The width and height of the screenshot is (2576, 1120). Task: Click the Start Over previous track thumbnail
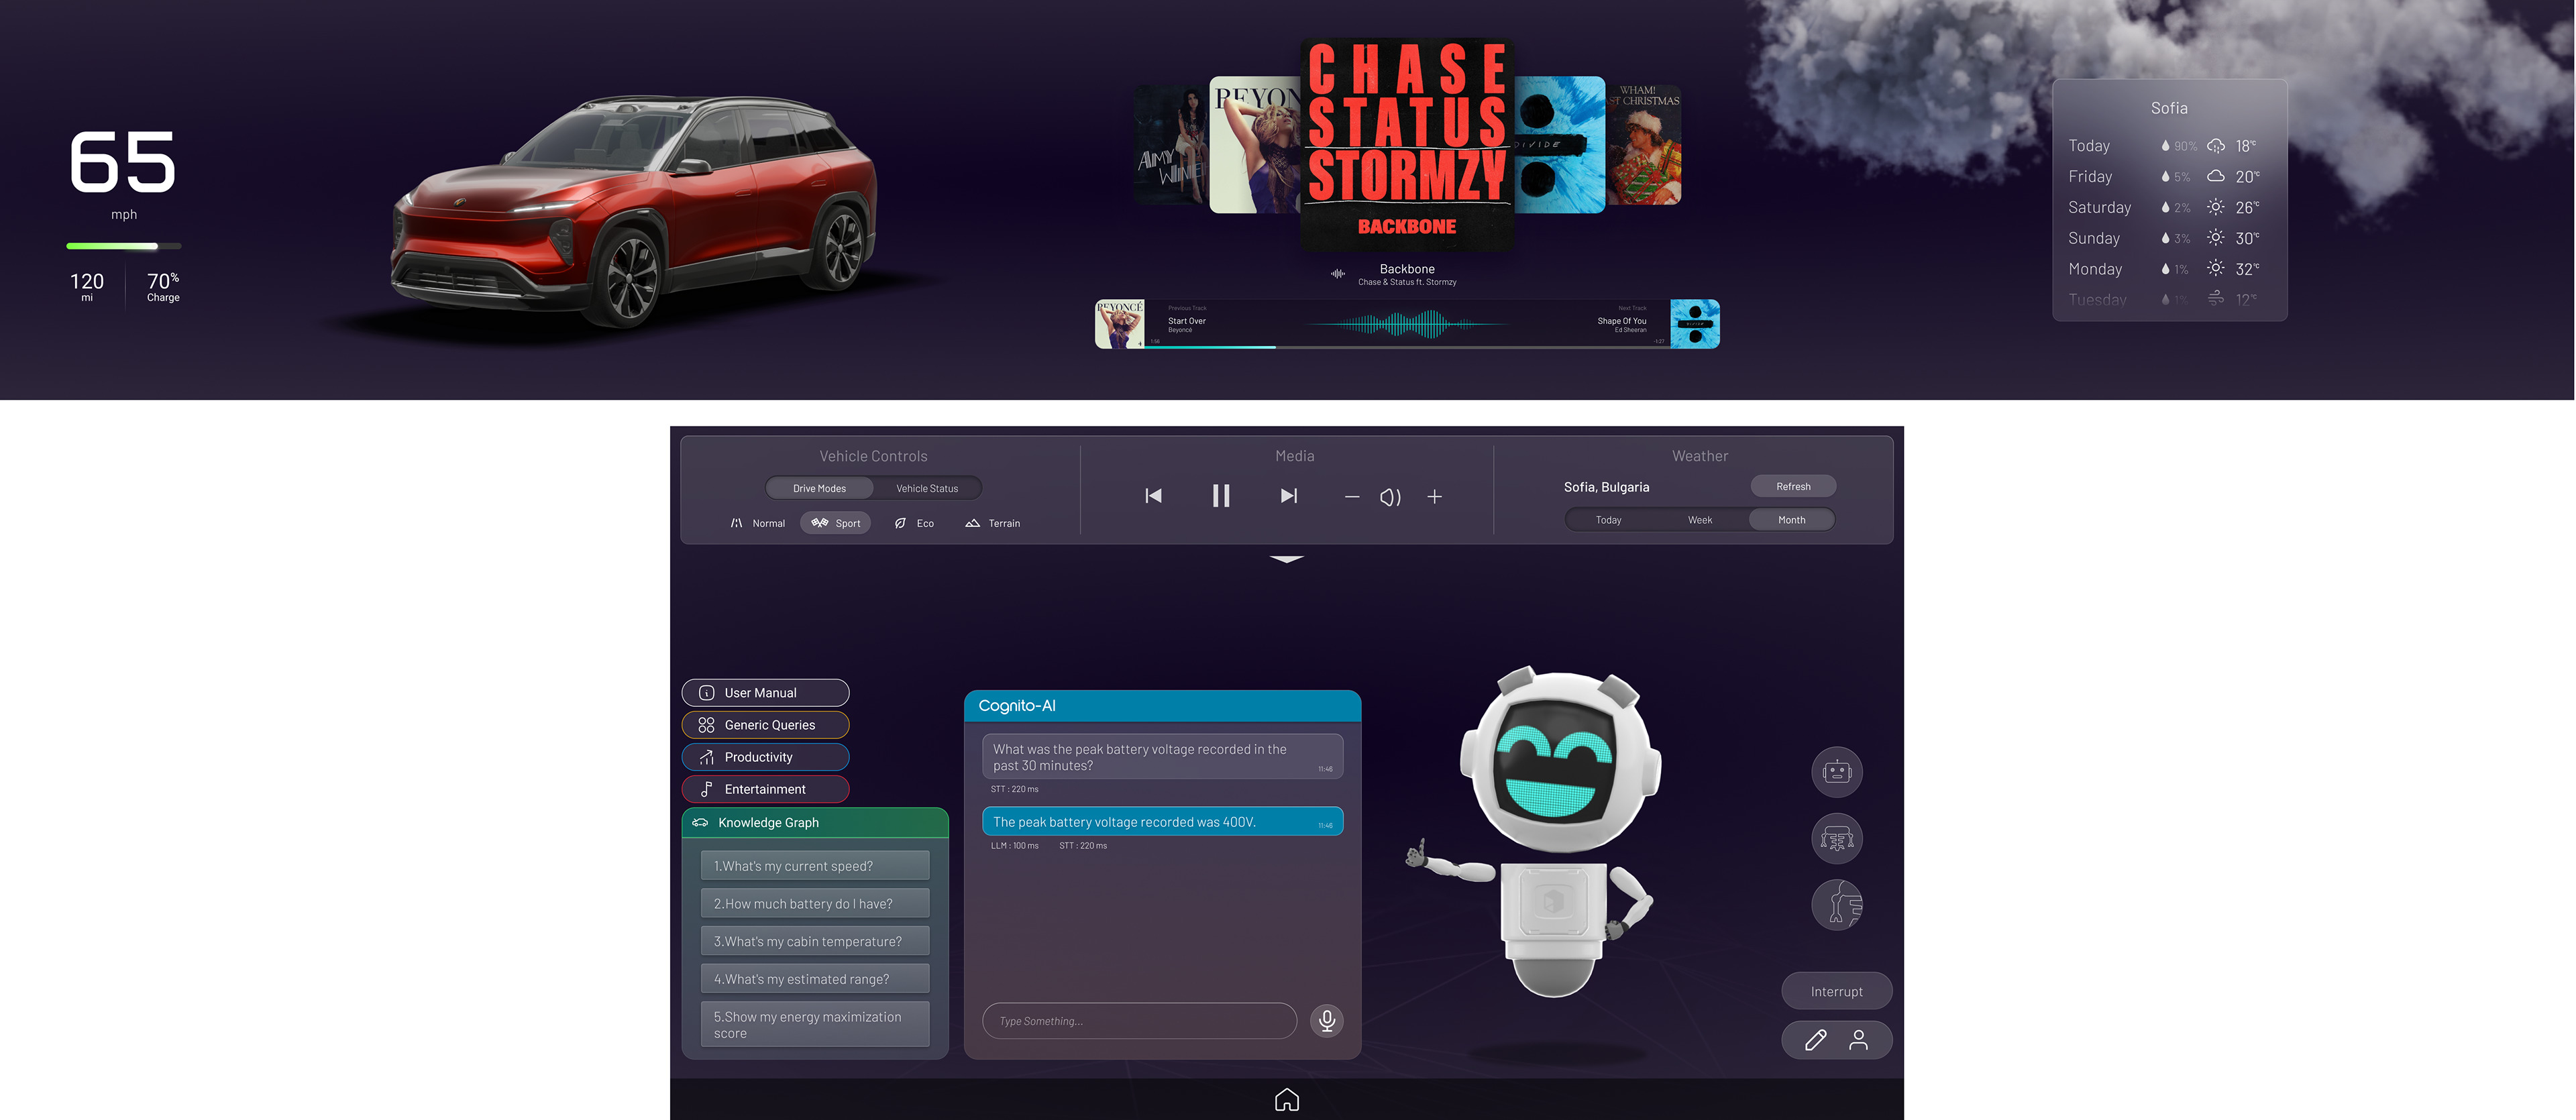point(1119,324)
